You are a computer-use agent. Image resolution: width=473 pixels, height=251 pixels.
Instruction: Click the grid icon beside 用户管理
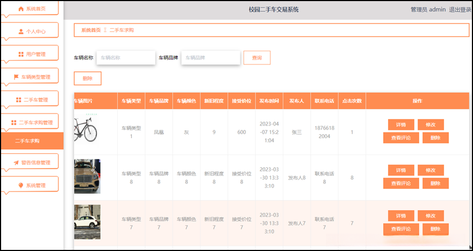[21, 55]
